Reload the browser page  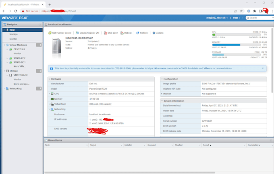coord(16,11)
